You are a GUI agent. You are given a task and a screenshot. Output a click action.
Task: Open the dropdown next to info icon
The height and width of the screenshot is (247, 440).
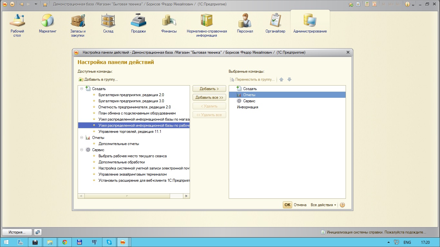413,5
